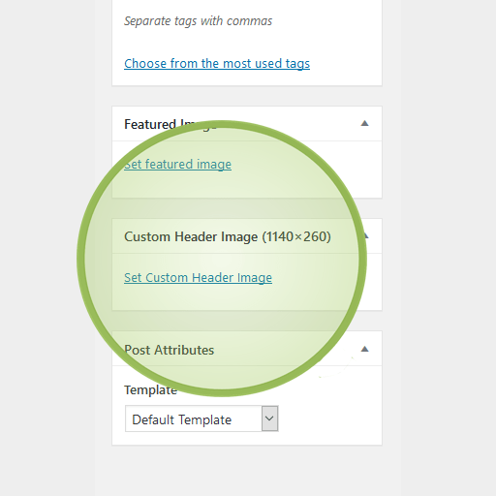Click the gray gap between Featured and Custom Header panels
Screen dimensions: 496x496
[x=247, y=208]
